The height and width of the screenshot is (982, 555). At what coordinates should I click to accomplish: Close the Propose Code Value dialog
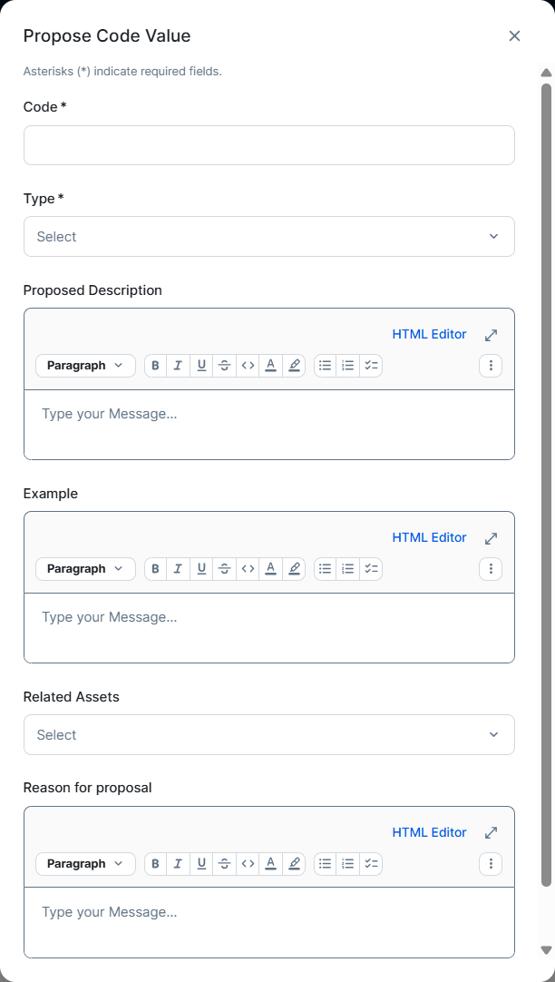pos(514,36)
